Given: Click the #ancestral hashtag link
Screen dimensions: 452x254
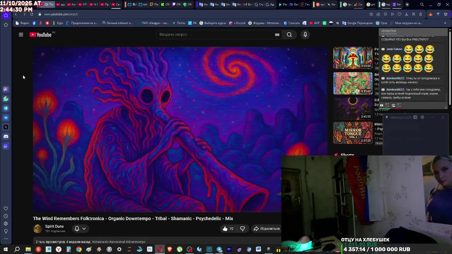Looking at the screenshot, I should (117, 242).
